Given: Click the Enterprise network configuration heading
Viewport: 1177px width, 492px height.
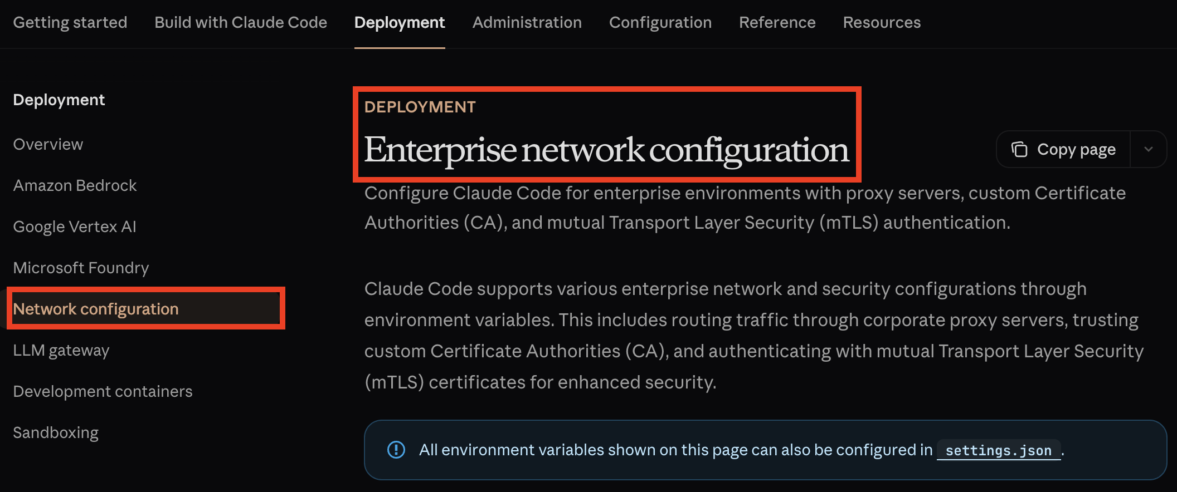Looking at the screenshot, I should [606, 150].
